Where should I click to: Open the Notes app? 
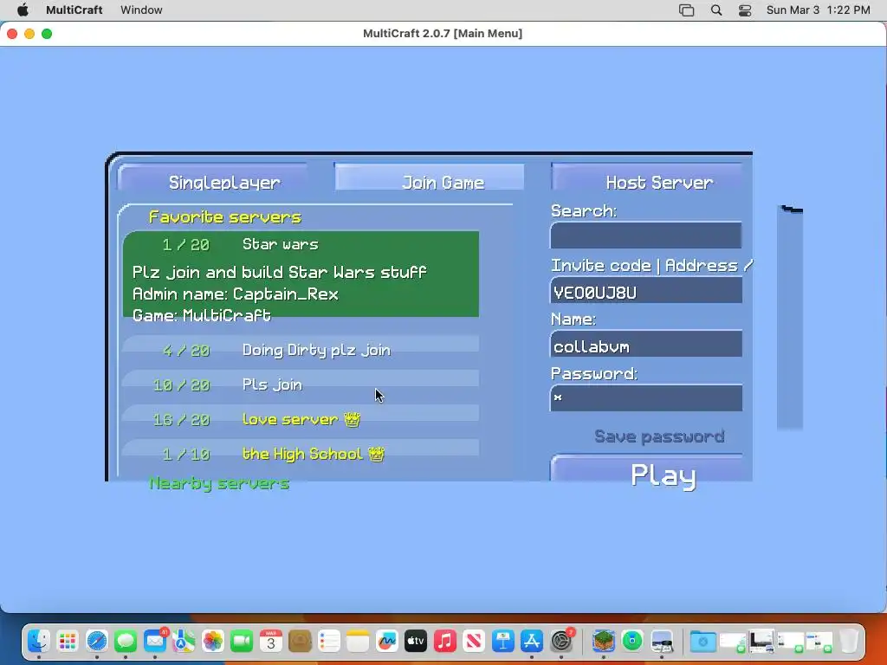[358, 641]
